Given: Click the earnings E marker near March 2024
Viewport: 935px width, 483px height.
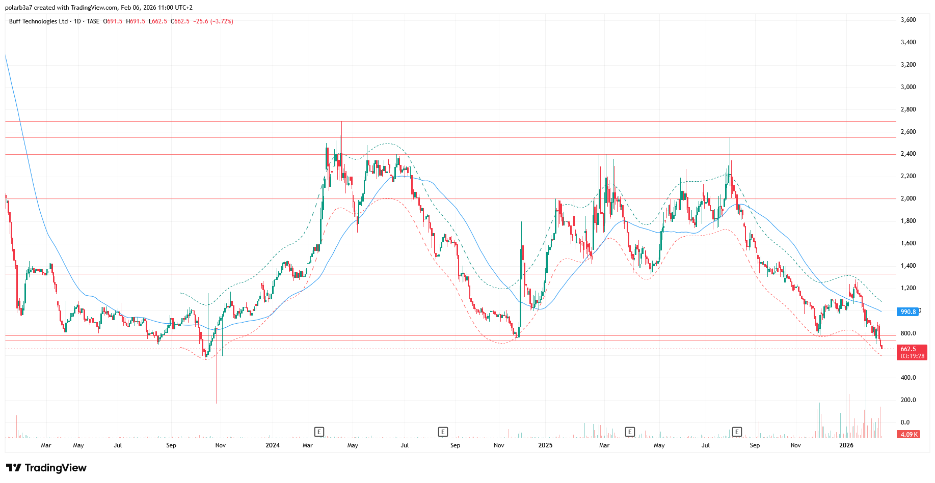Looking at the screenshot, I should click(x=319, y=432).
